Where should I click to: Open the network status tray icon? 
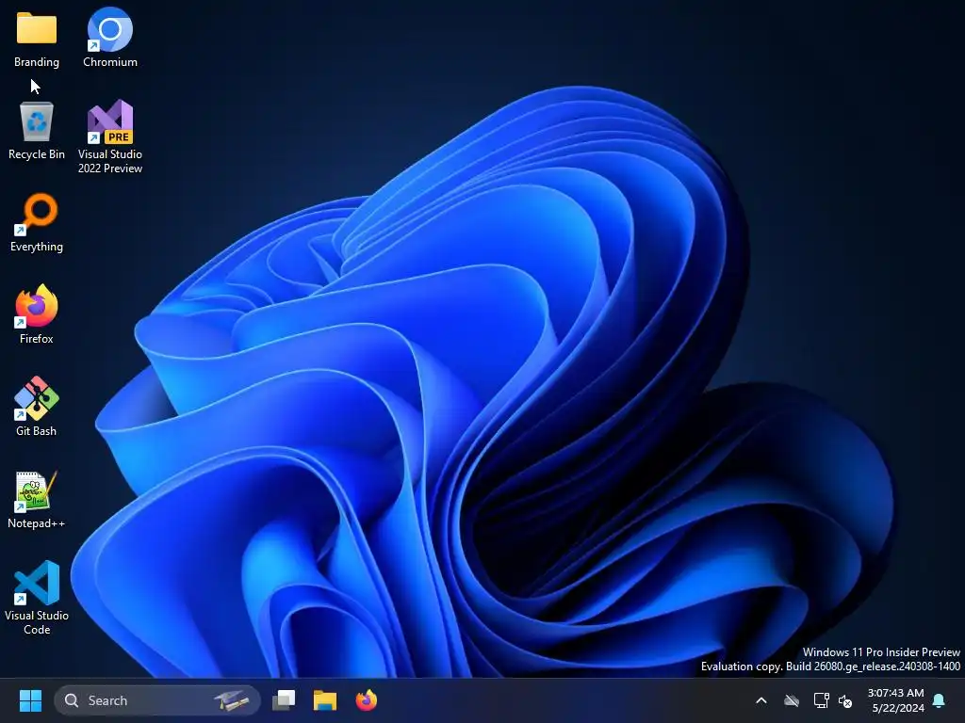821,700
